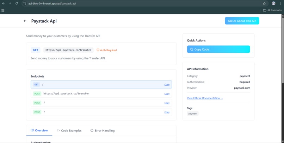
Task: Click the GET method badge in header card
Action: [x=36, y=50]
